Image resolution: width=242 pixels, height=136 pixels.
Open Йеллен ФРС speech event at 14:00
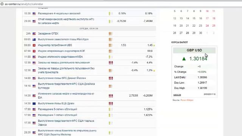tap(62, 78)
